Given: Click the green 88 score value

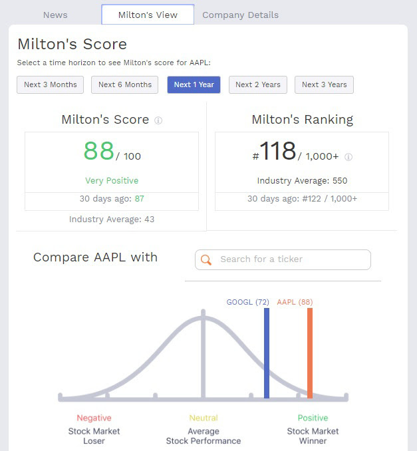Looking at the screenshot, I should click(99, 152).
